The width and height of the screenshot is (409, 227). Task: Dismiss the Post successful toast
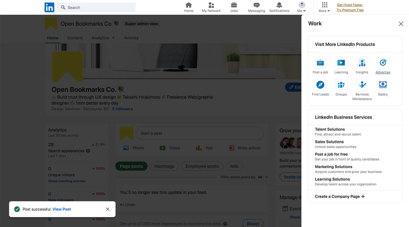[108, 209]
